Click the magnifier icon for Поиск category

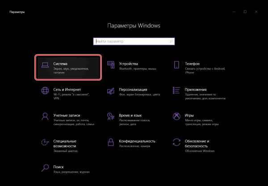coord(45,168)
